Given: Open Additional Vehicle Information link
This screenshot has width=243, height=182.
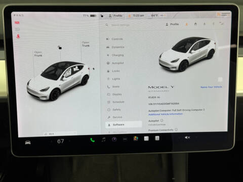Looking at the screenshot, I should [166, 114].
